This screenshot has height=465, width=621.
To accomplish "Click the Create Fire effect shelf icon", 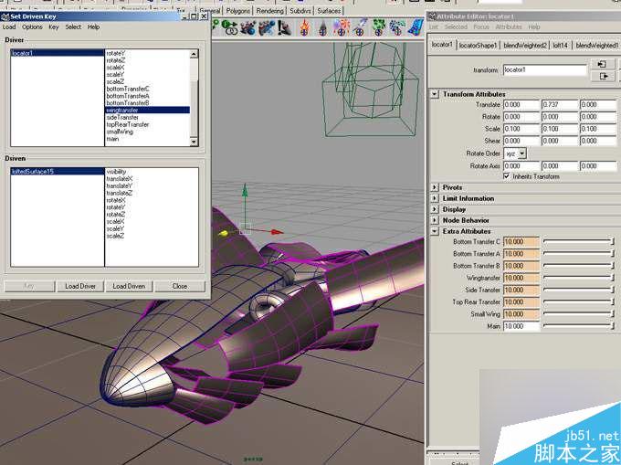I will 304,28.
